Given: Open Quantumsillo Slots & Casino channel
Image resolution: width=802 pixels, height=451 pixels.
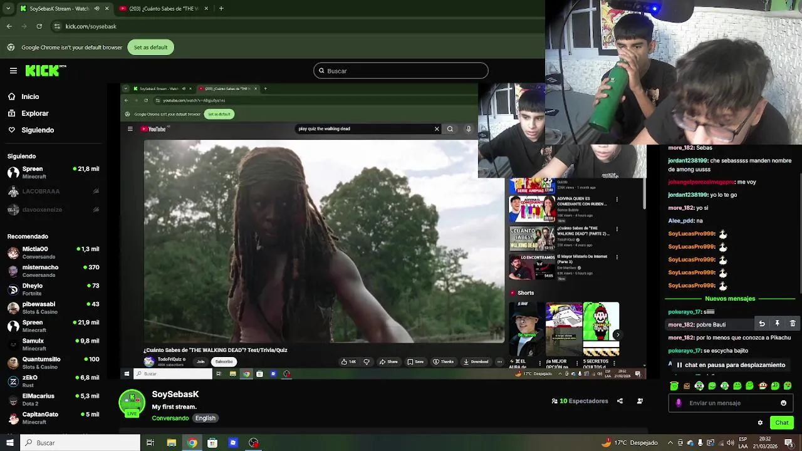Looking at the screenshot, I should tap(53, 363).
